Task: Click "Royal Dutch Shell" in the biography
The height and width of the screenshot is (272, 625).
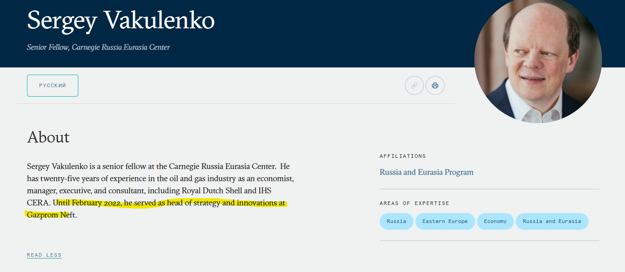Action: tap(212, 191)
